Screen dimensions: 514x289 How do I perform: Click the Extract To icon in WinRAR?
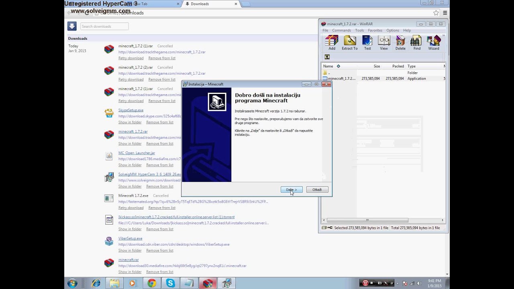(x=350, y=41)
